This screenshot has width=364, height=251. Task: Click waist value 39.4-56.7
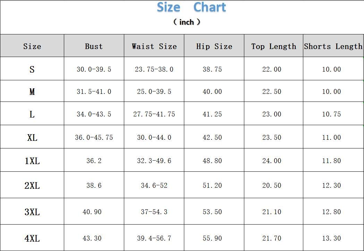154,238
